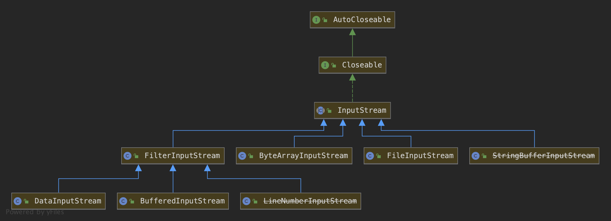Click the LineNumberInputStream class icon
Image resolution: width=611 pixels, height=221 pixels.
(246, 201)
